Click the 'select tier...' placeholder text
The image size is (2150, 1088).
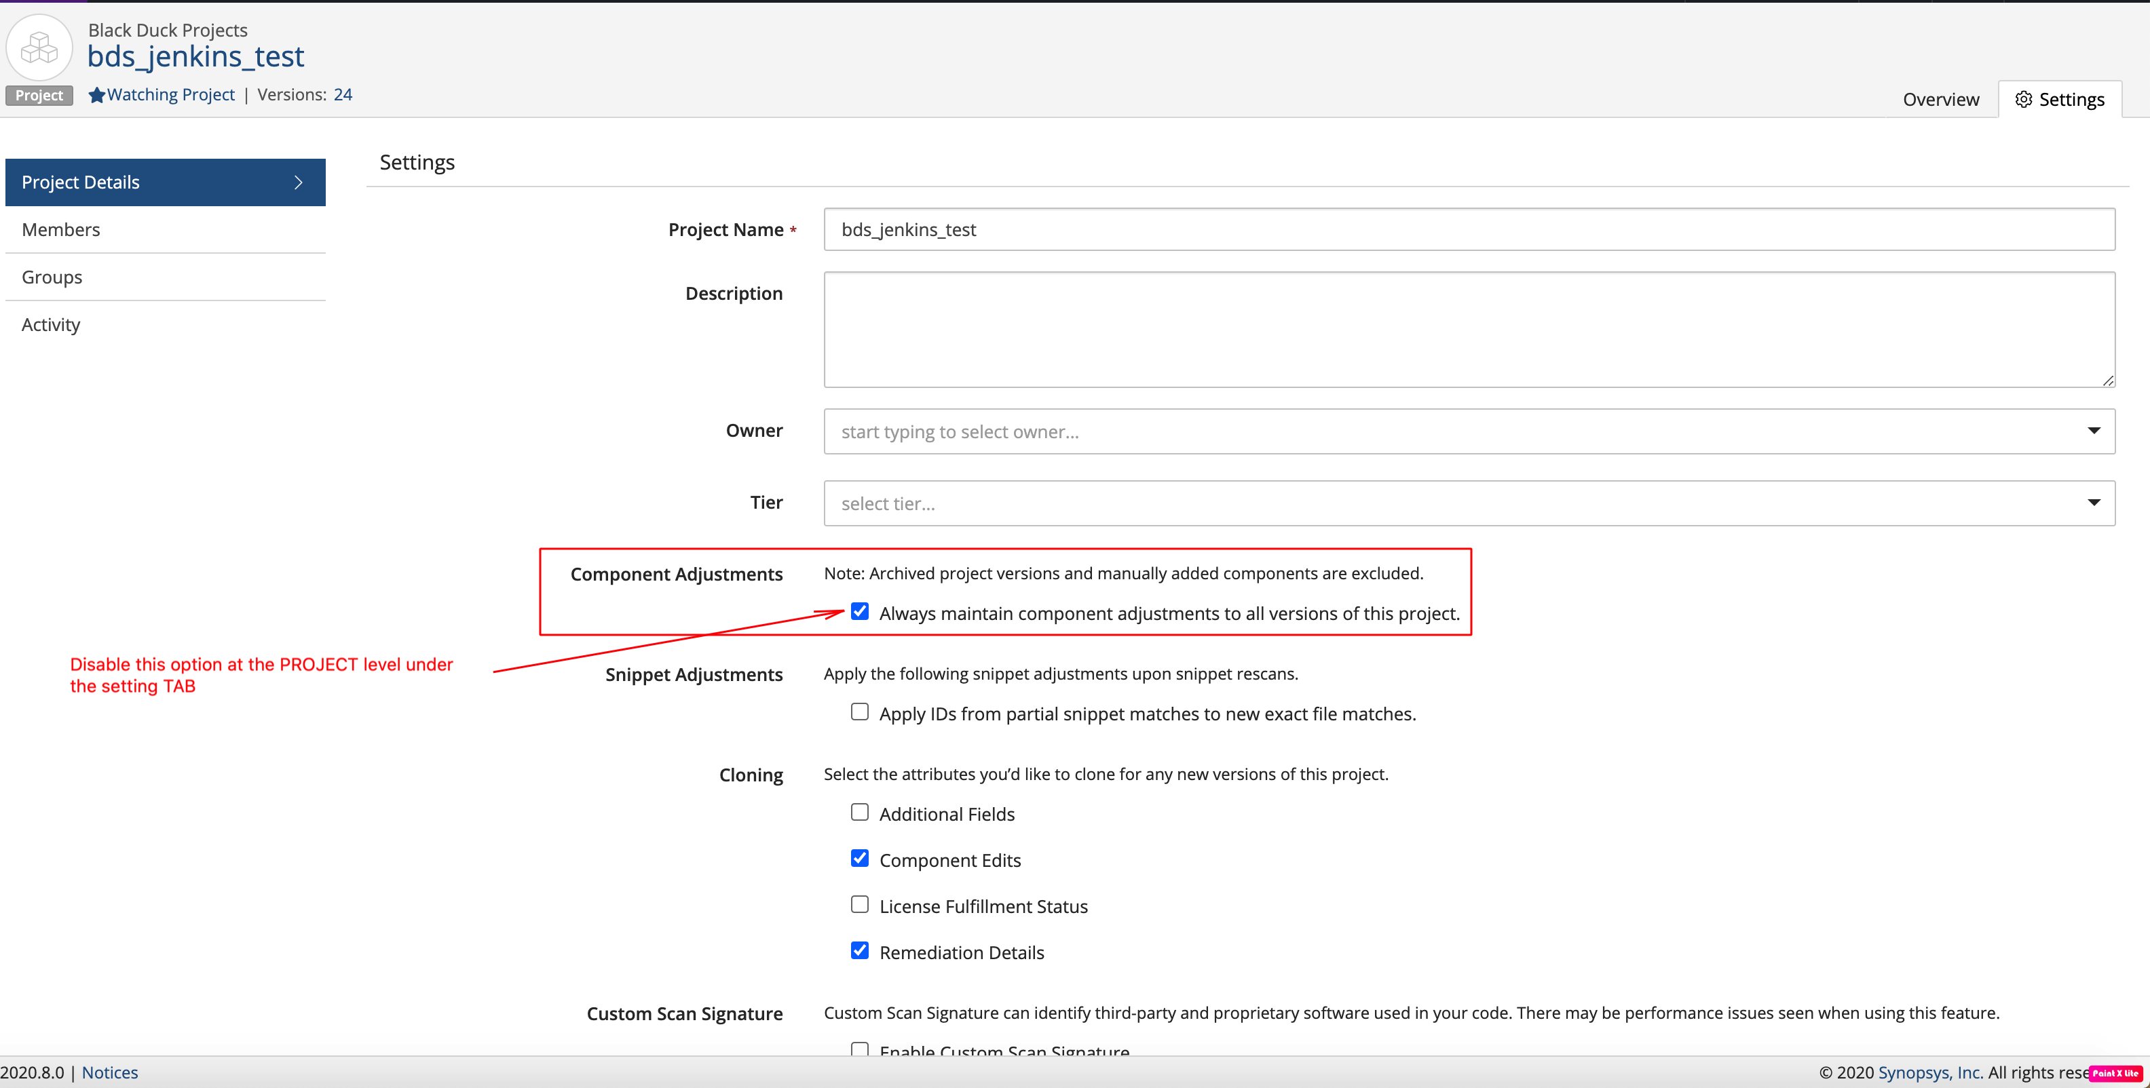[888, 504]
